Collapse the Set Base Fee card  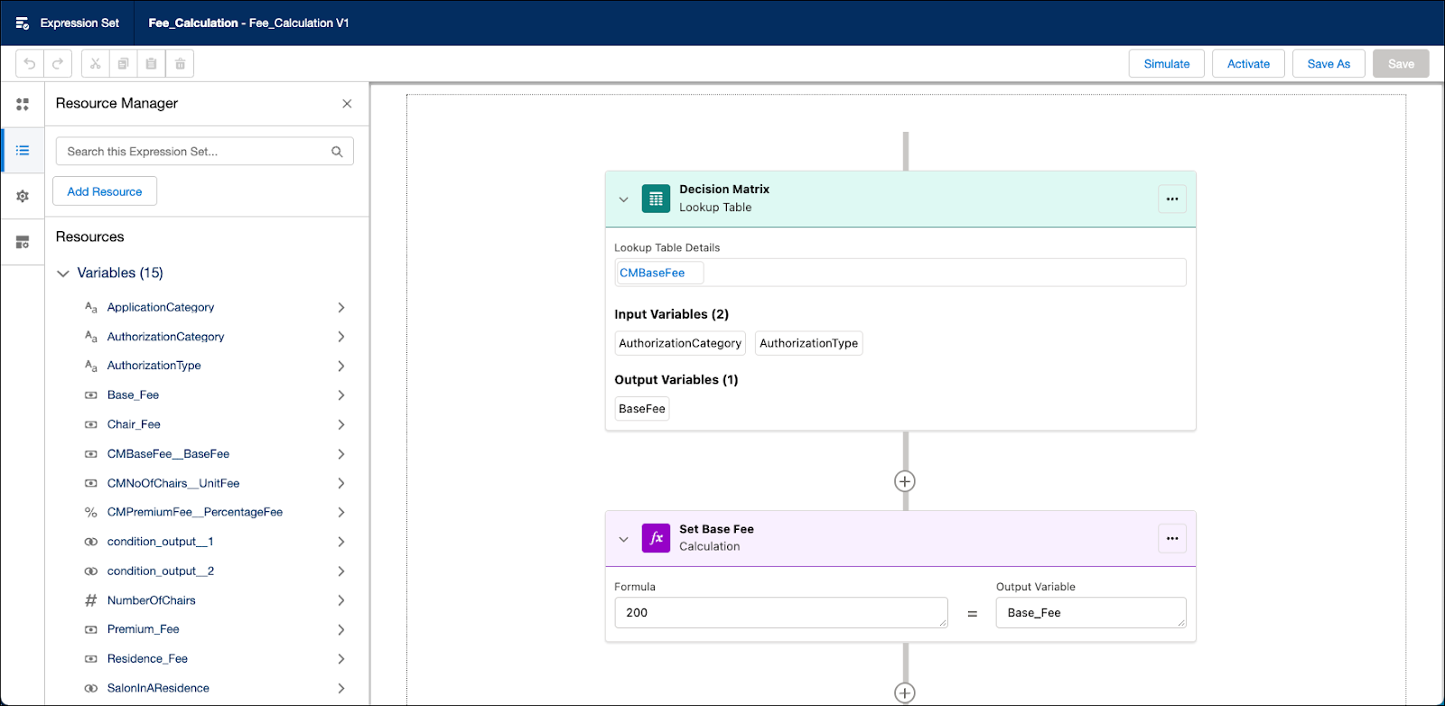pos(623,539)
